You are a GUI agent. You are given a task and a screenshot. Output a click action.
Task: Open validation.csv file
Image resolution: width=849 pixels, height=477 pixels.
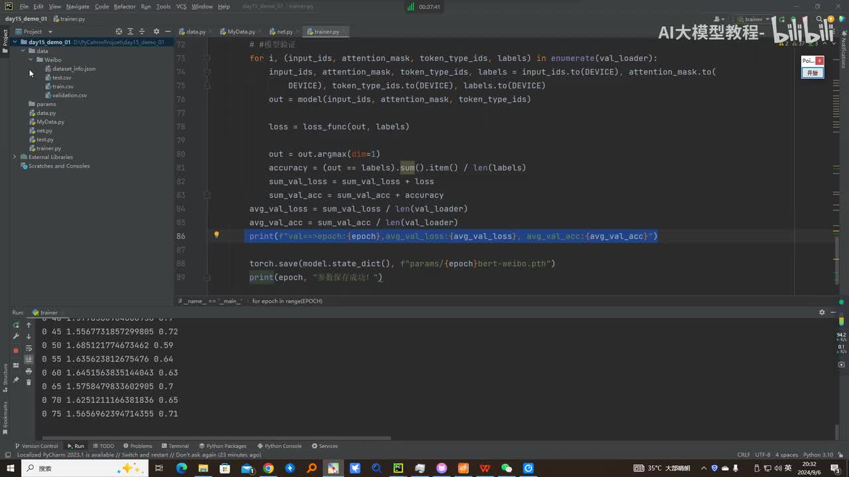click(x=66, y=95)
